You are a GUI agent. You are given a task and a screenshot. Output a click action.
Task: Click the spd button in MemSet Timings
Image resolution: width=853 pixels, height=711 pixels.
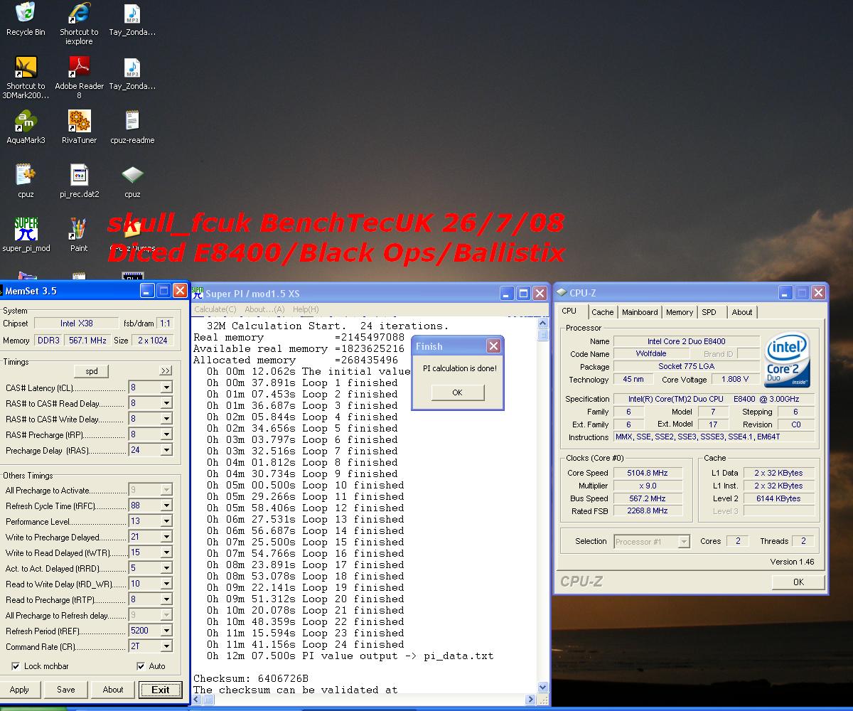[92, 370]
